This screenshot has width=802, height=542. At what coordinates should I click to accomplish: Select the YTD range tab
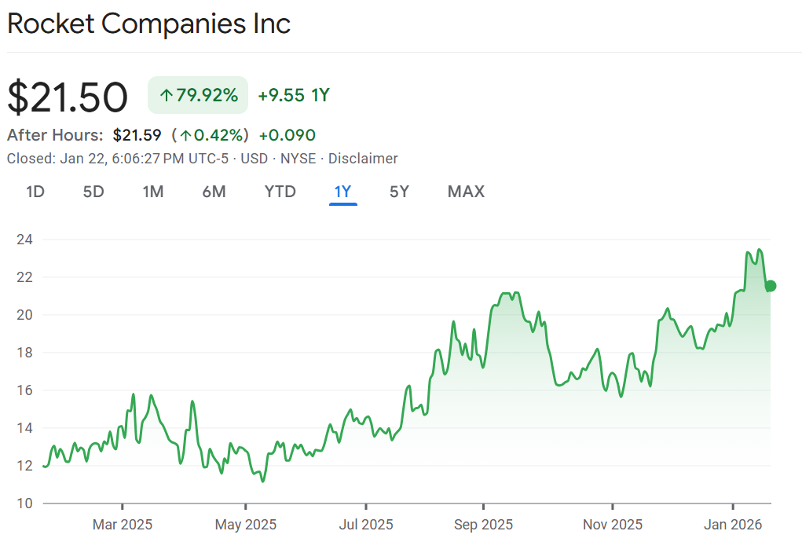280,192
